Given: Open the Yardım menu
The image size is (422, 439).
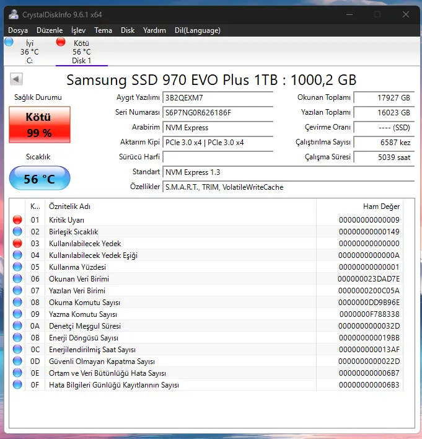Looking at the screenshot, I should pos(154,30).
